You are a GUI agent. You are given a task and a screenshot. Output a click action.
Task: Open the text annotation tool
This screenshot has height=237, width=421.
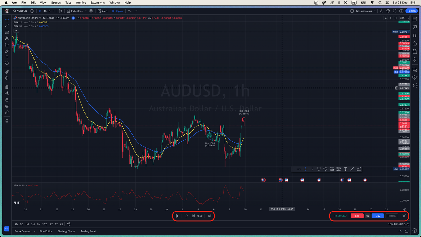7,57
